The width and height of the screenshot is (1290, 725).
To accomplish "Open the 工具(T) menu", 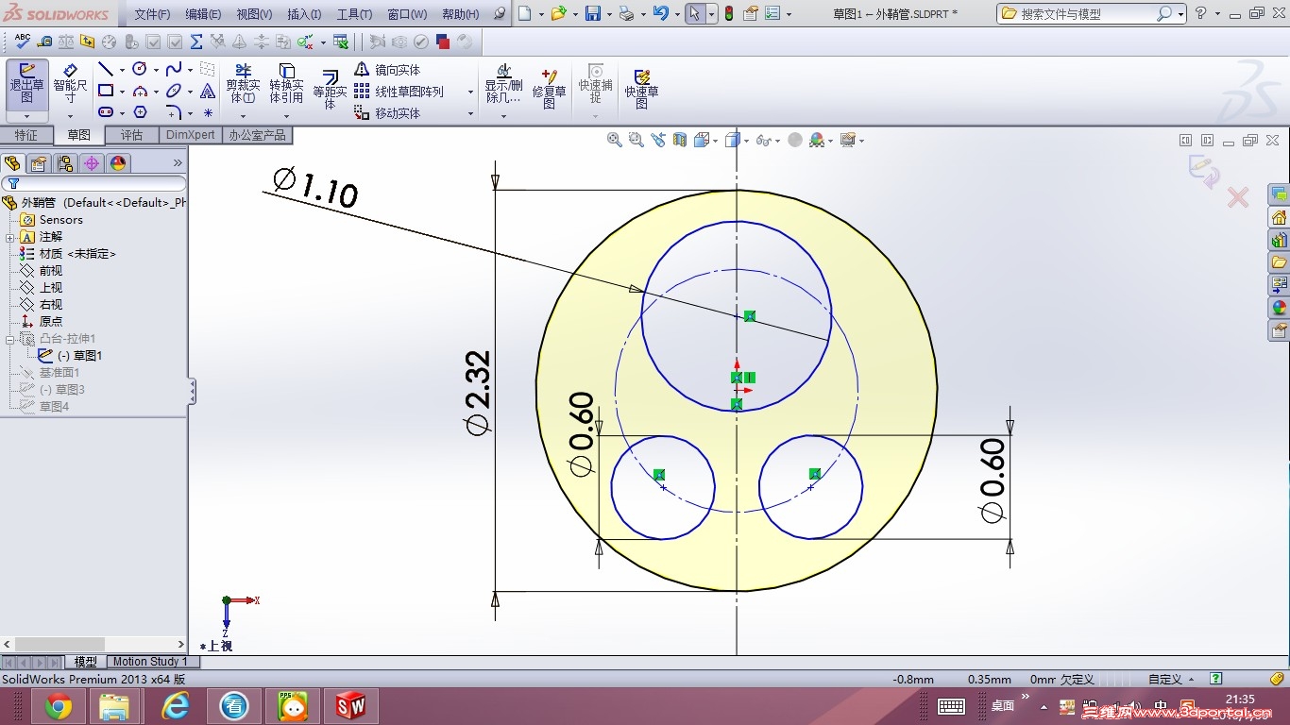I will (354, 14).
